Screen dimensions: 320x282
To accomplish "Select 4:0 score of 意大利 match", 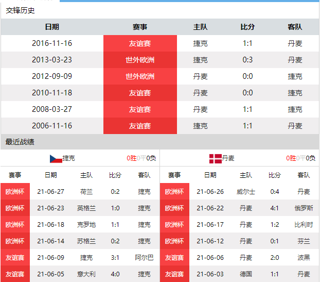I will click(115, 274).
